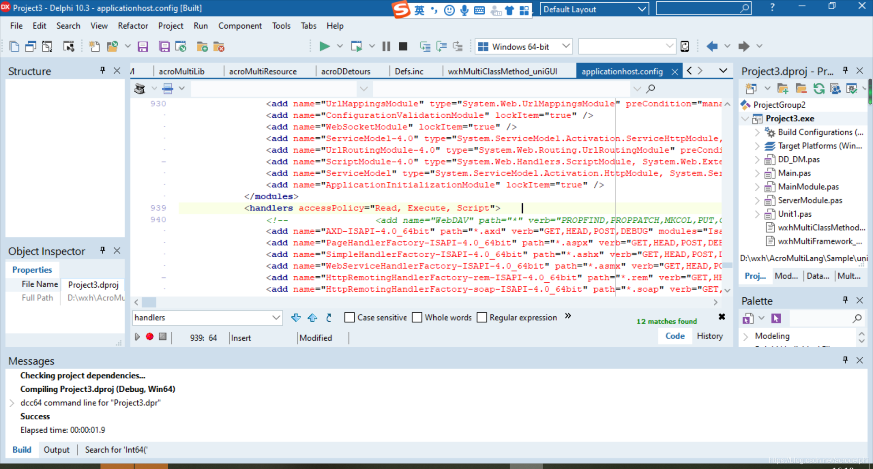
Task: Click the Trace Into debug icon
Action: [x=425, y=46]
